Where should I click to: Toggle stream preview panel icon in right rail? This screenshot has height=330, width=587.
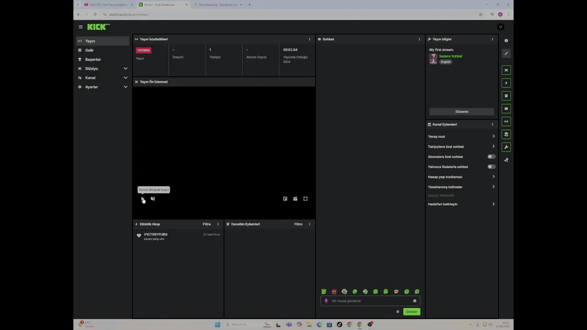click(x=506, y=70)
